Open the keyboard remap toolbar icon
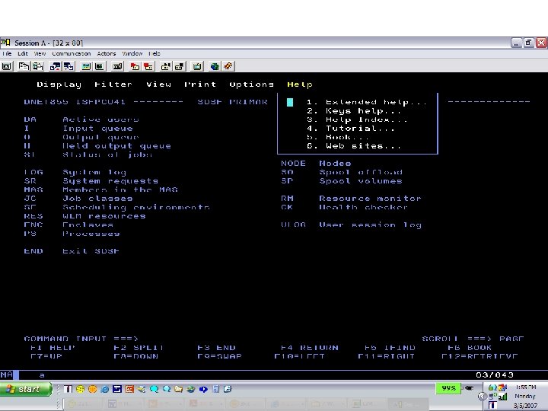The image size is (548, 411). [118, 66]
